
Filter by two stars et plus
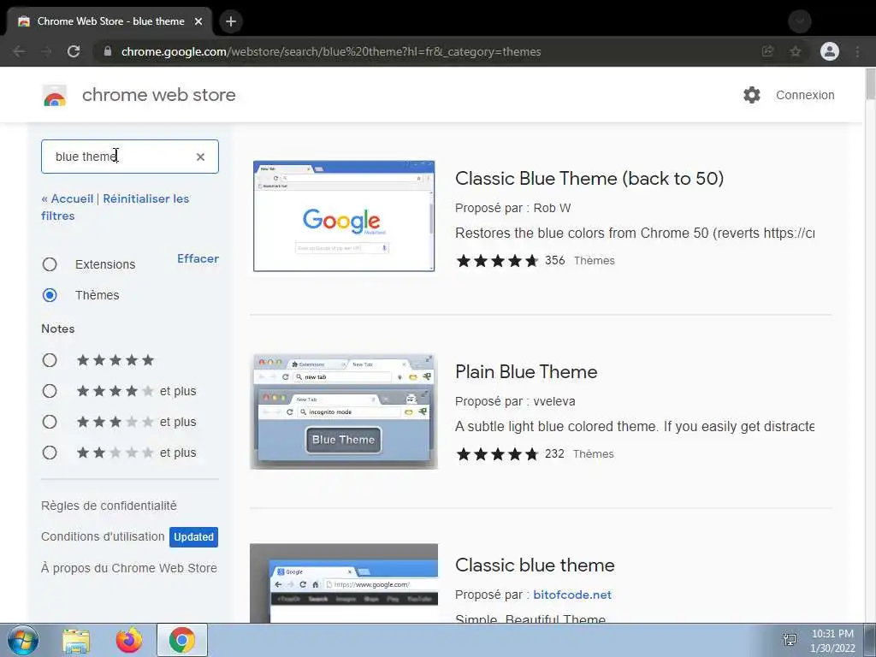(50, 453)
